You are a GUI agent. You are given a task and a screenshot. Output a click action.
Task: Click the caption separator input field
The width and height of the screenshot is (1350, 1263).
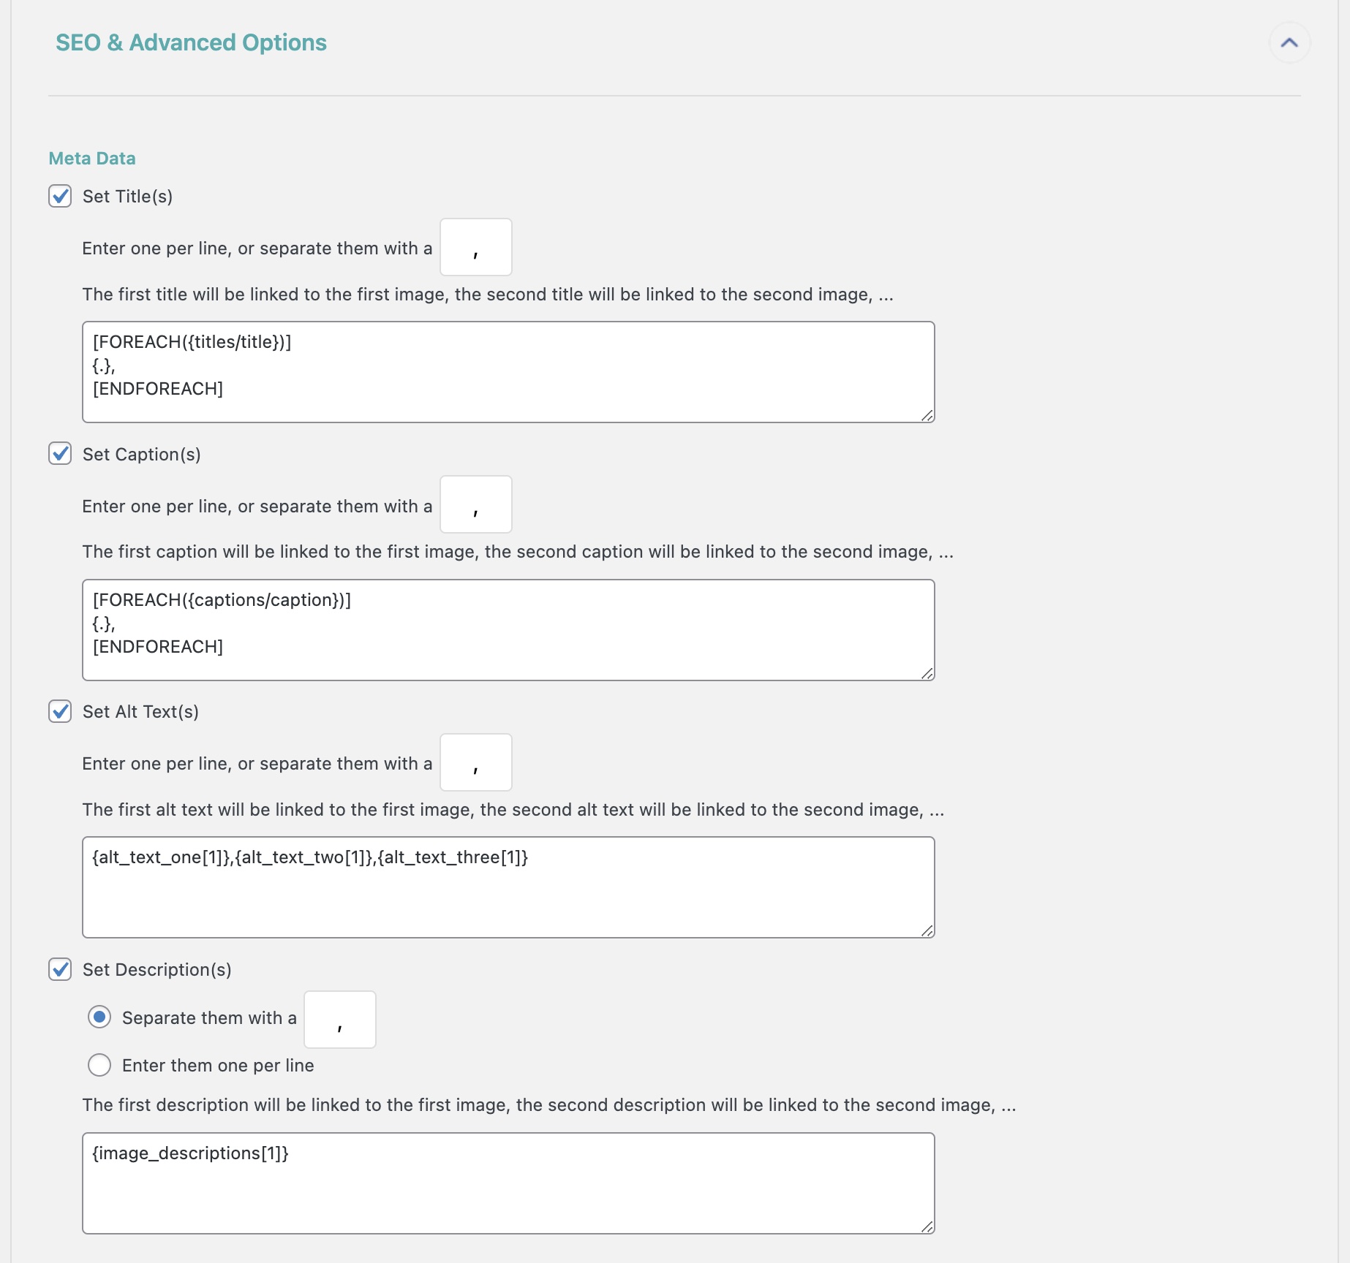click(x=475, y=505)
